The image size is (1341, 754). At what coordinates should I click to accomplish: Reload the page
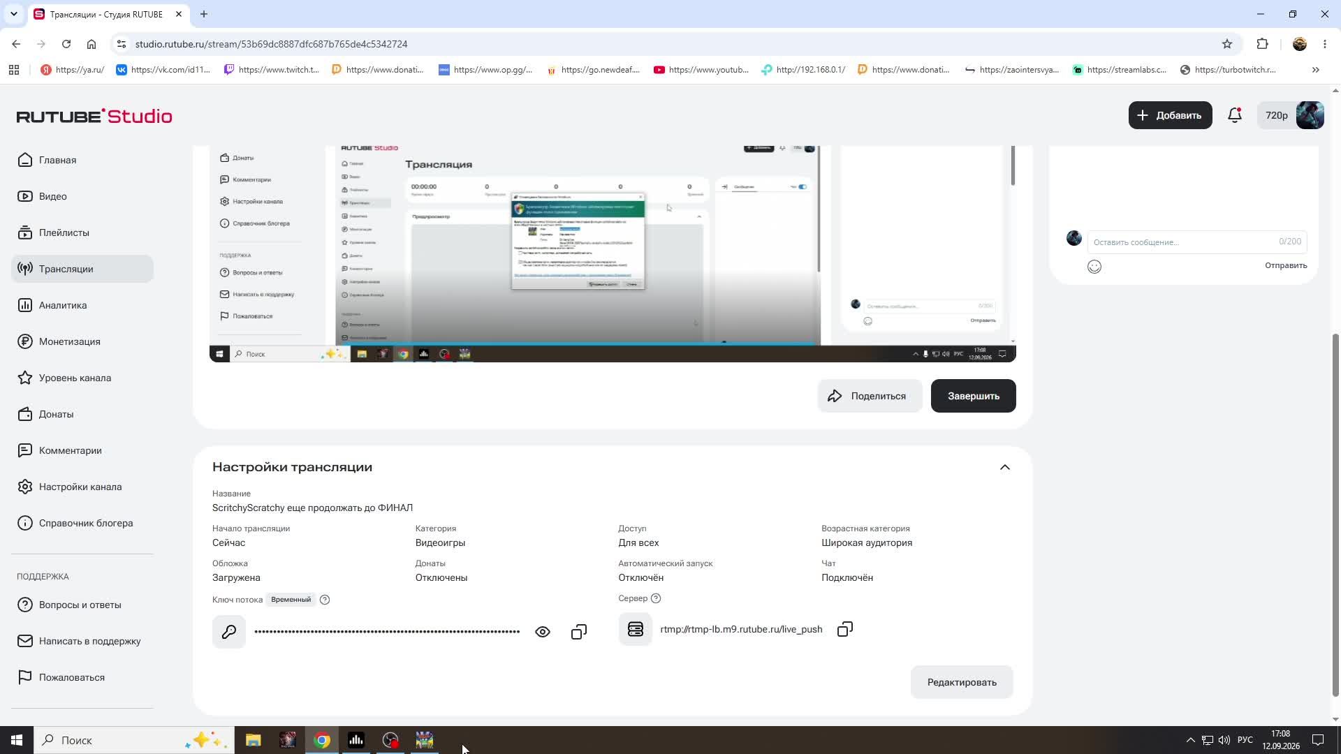click(x=66, y=44)
